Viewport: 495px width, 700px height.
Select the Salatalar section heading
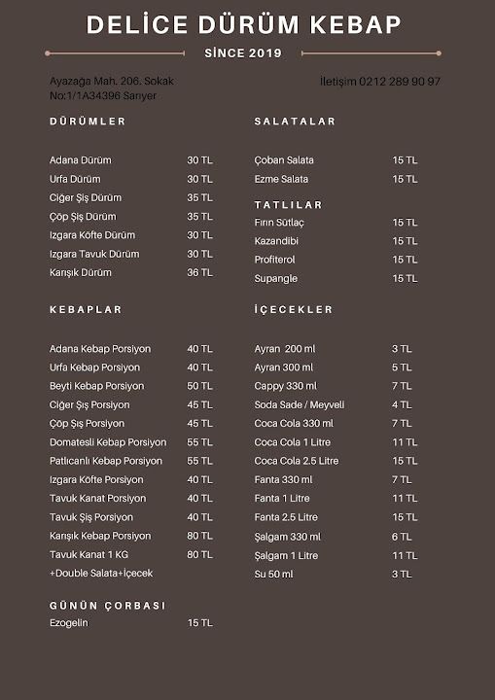click(x=295, y=122)
